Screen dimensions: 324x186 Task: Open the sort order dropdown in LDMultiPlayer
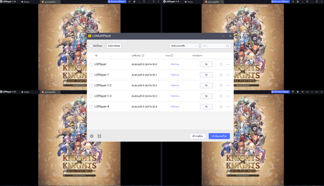pos(184,46)
